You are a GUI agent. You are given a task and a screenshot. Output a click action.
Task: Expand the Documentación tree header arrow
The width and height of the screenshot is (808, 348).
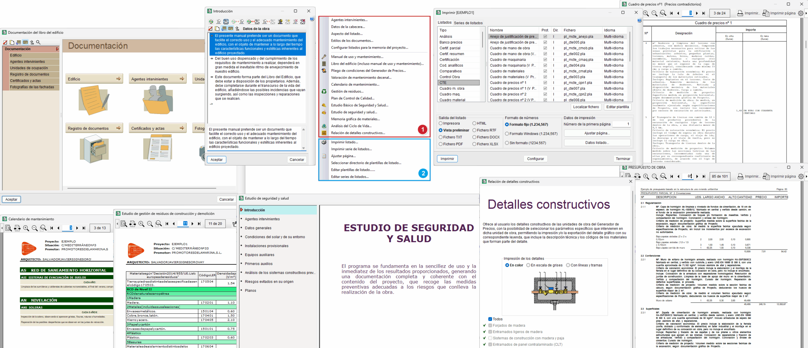point(57,49)
